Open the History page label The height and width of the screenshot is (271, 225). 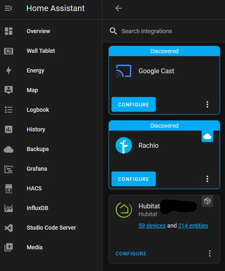pos(36,129)
